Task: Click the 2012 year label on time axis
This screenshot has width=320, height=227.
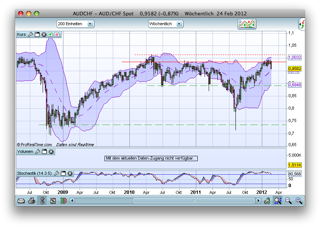Action: pyautogui.click(x=262, y=192)
